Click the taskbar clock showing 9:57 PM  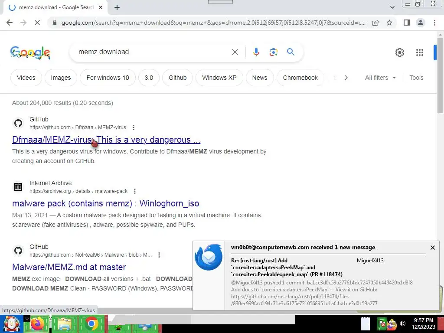(423, 323)
